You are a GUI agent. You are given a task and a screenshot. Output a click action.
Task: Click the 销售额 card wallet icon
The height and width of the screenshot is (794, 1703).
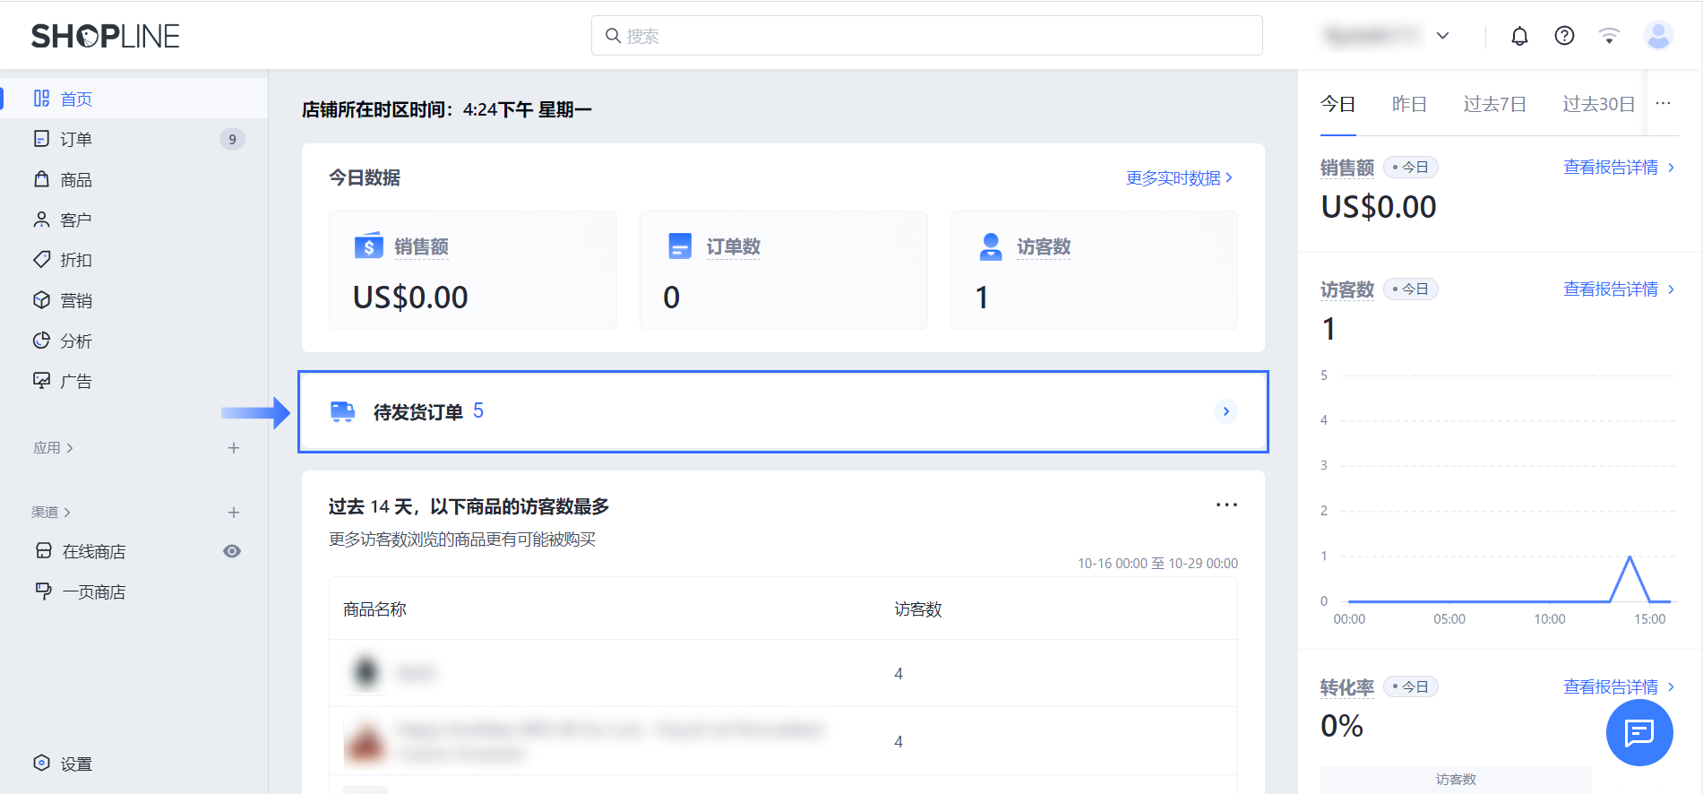[368, 246]
